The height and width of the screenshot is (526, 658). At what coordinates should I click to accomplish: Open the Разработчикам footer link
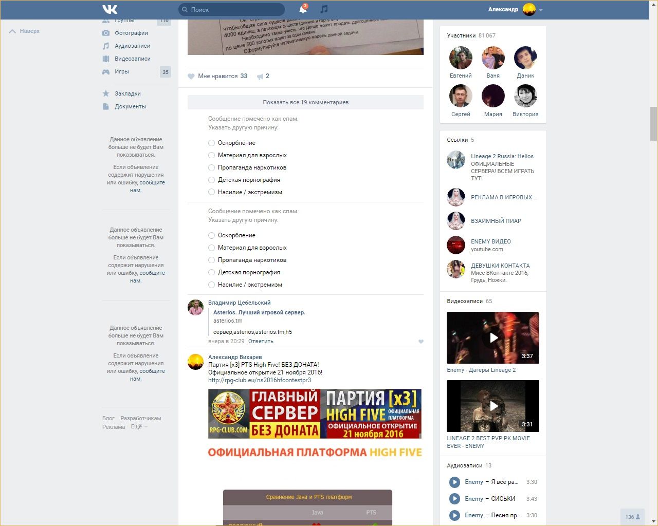coord(141,418)
